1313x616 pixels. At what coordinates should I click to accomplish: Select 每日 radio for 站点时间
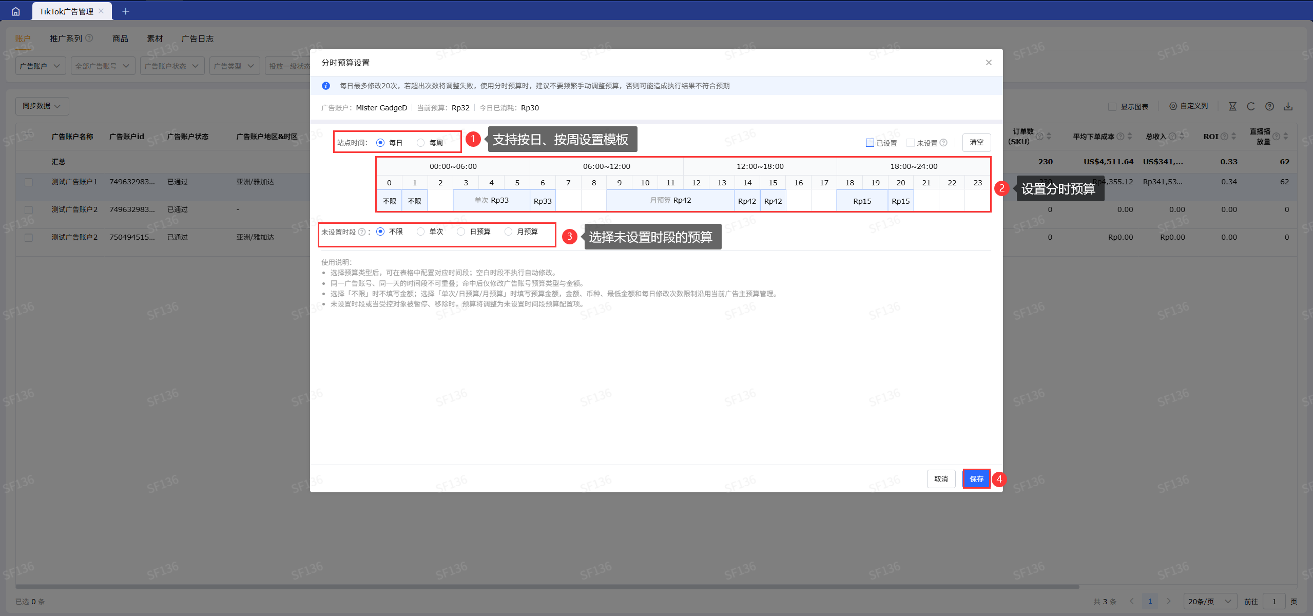click(380, 143)
